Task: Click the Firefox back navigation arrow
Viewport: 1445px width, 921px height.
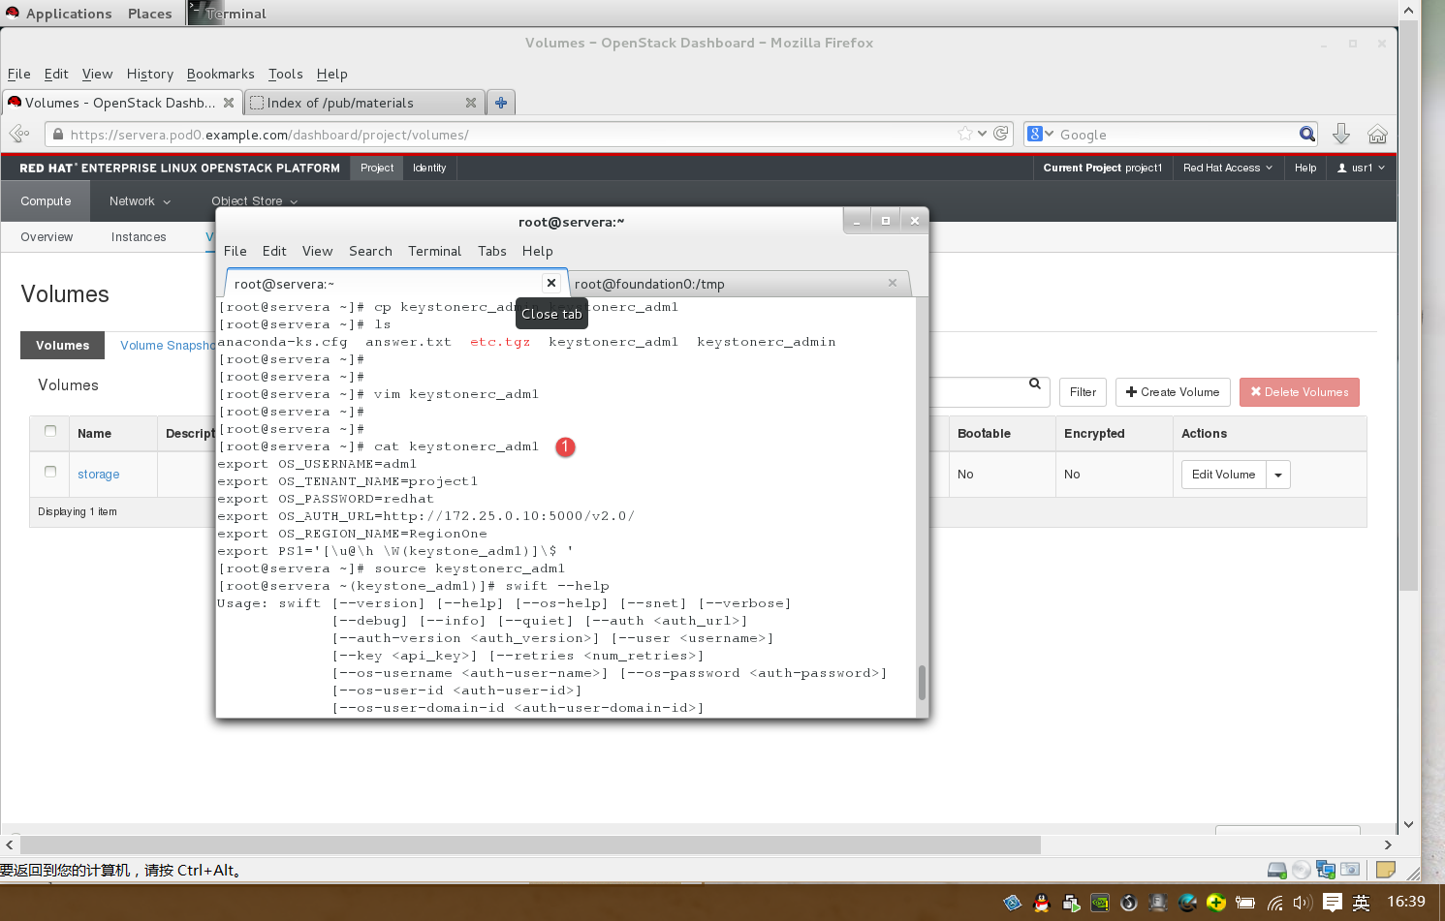Action: 18,134
